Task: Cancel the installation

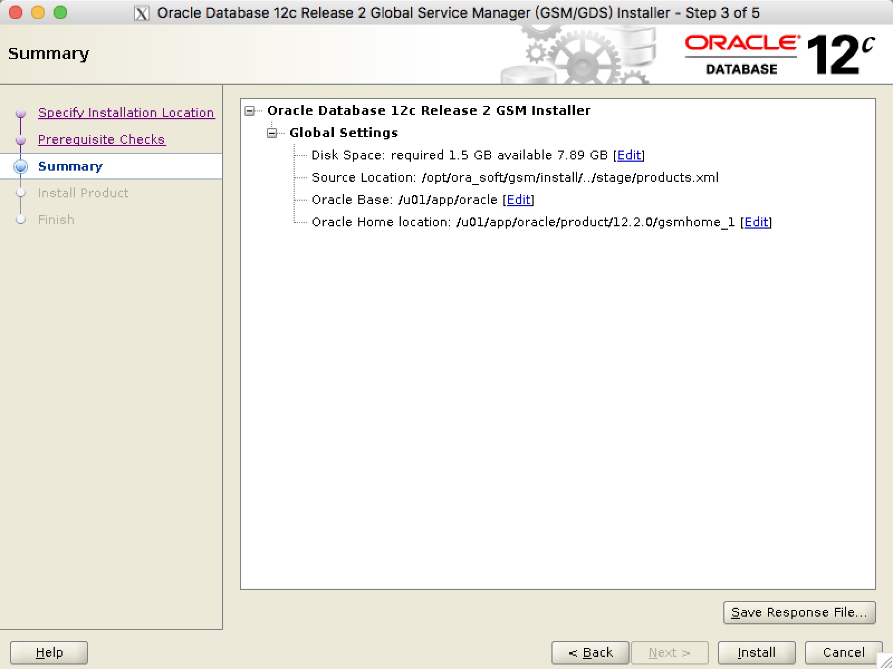Action: [843, 652]
